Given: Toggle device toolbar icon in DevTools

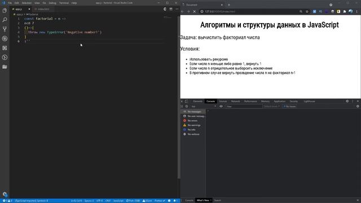Looking at the screenshot, I should point(187,101).
